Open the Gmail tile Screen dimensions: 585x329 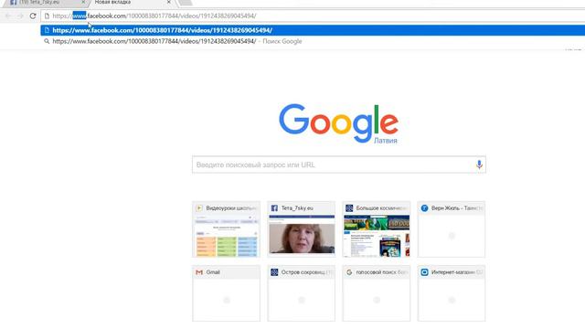[226, 293]
